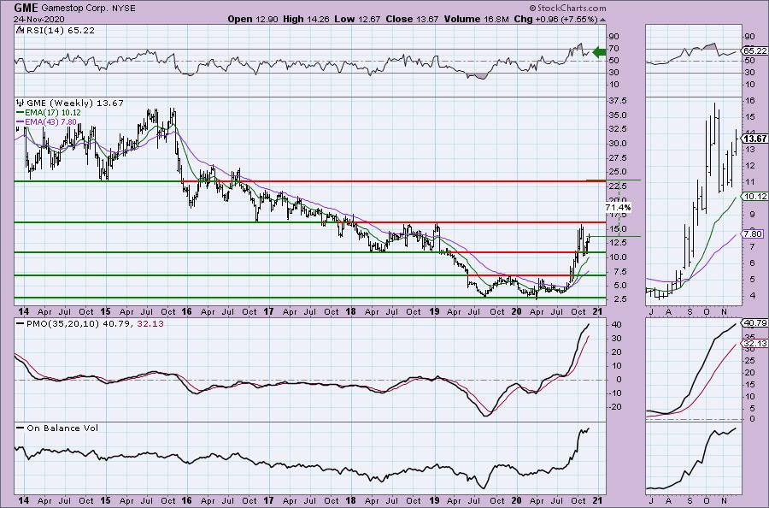Image resolution: width=769 pixels, height=508 pixels.
Task: Select the 24-Nov-2020 date label
Action: click(38, 19)
